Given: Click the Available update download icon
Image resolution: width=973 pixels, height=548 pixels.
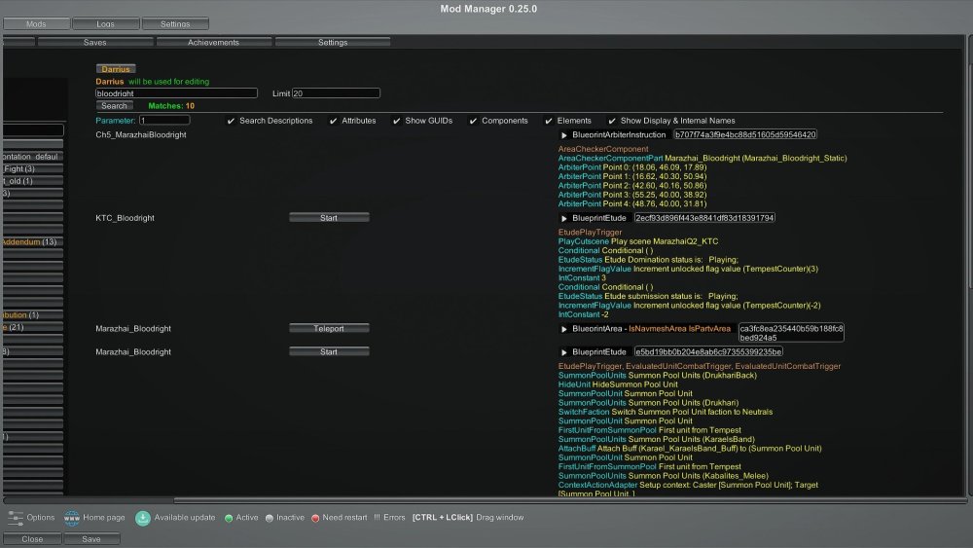Looking at the screenshot, I should coord(143,517).
